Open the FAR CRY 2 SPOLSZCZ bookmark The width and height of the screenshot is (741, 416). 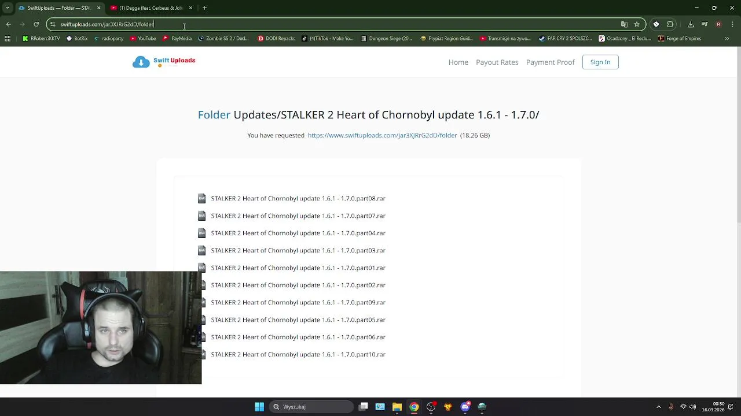[x=565, y=39]
